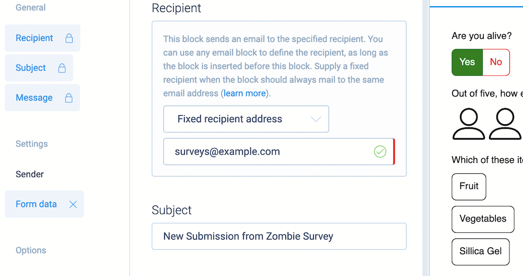The height and width of the screenshot is (276, 523).
Task: Click the surveys@example.com email input field
Action: [x=279, y=151]
